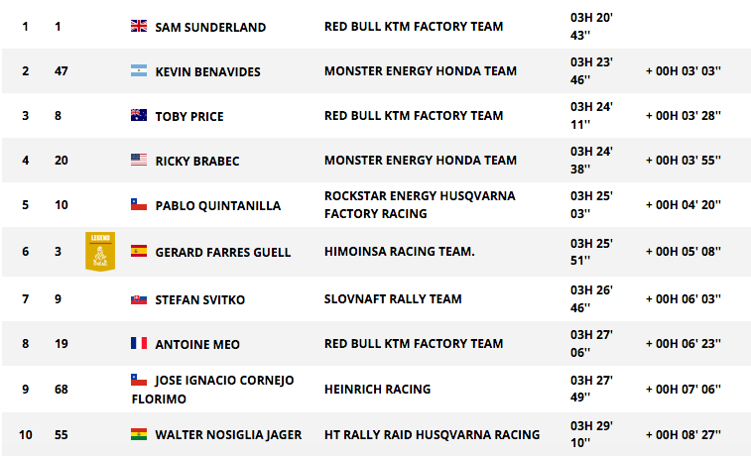The height and width of the screenshot is (456, 751).
Task: Select rider name Kevin Benavides
Action: click(x=208, y=71)
